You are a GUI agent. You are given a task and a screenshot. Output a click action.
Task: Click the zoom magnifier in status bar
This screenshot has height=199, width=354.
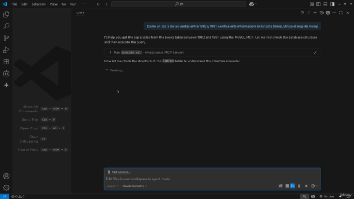pos(305,196)
